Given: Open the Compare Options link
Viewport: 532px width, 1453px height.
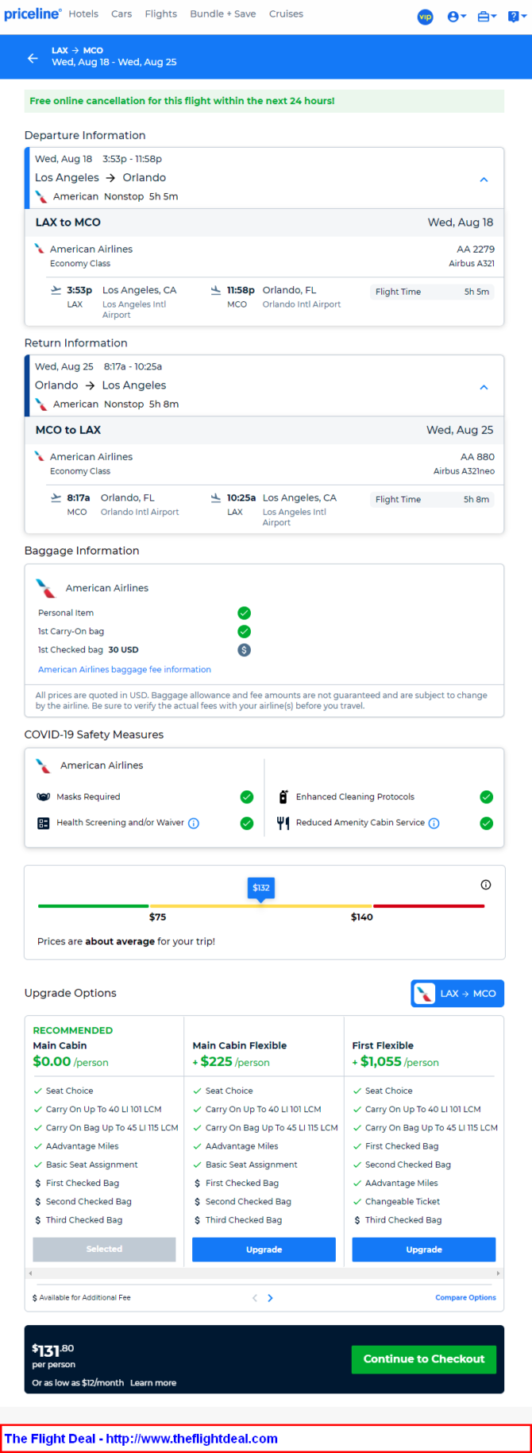Looking at the screenshot, I should (465, 1297).
